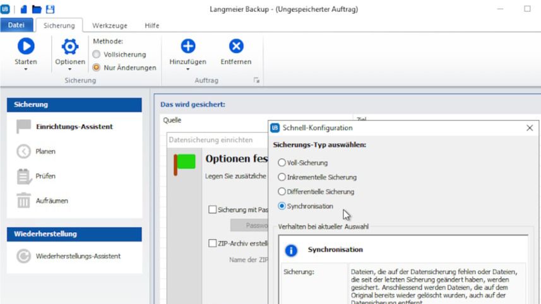Enable ZIP-Archiv erstellen checkbox
The image size is (541, 304).
[213, 243]
